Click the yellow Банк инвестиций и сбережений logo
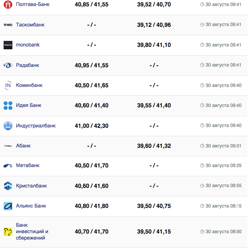This screenshot has height=248, width=249. click(8, 232)
